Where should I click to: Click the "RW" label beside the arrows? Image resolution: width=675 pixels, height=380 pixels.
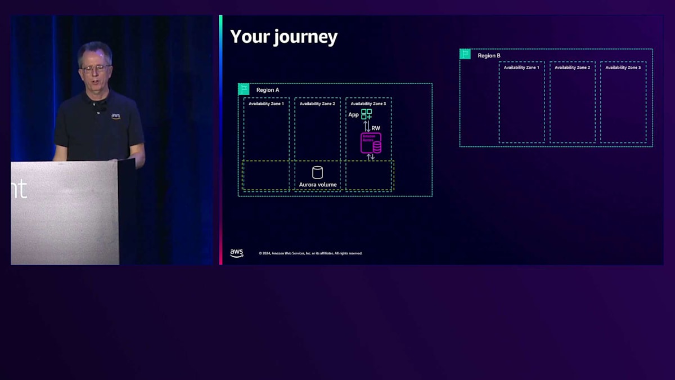[x=376, y=128]
